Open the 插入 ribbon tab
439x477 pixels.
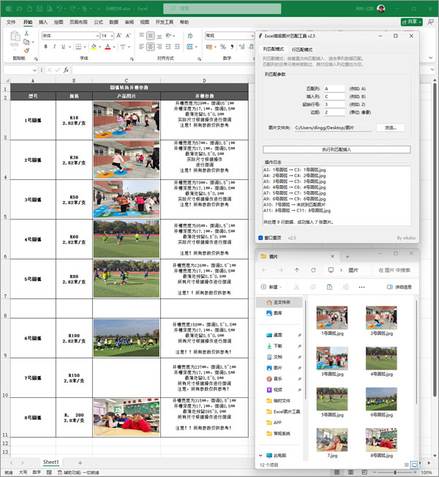pyautogui.click(x=43, y=23)
